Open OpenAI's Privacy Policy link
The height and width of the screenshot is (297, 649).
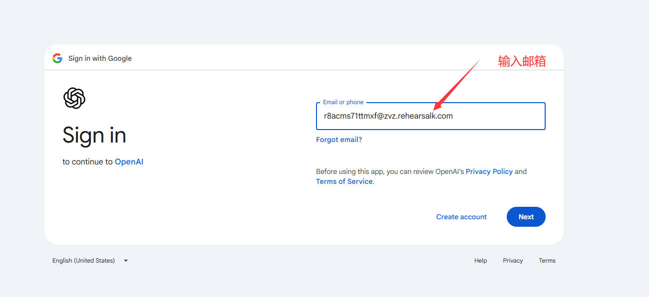coord(489,171)
